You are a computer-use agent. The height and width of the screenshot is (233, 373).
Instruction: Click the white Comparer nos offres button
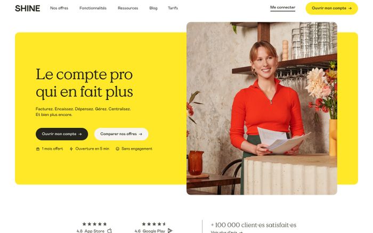click(x=121, y=134)
